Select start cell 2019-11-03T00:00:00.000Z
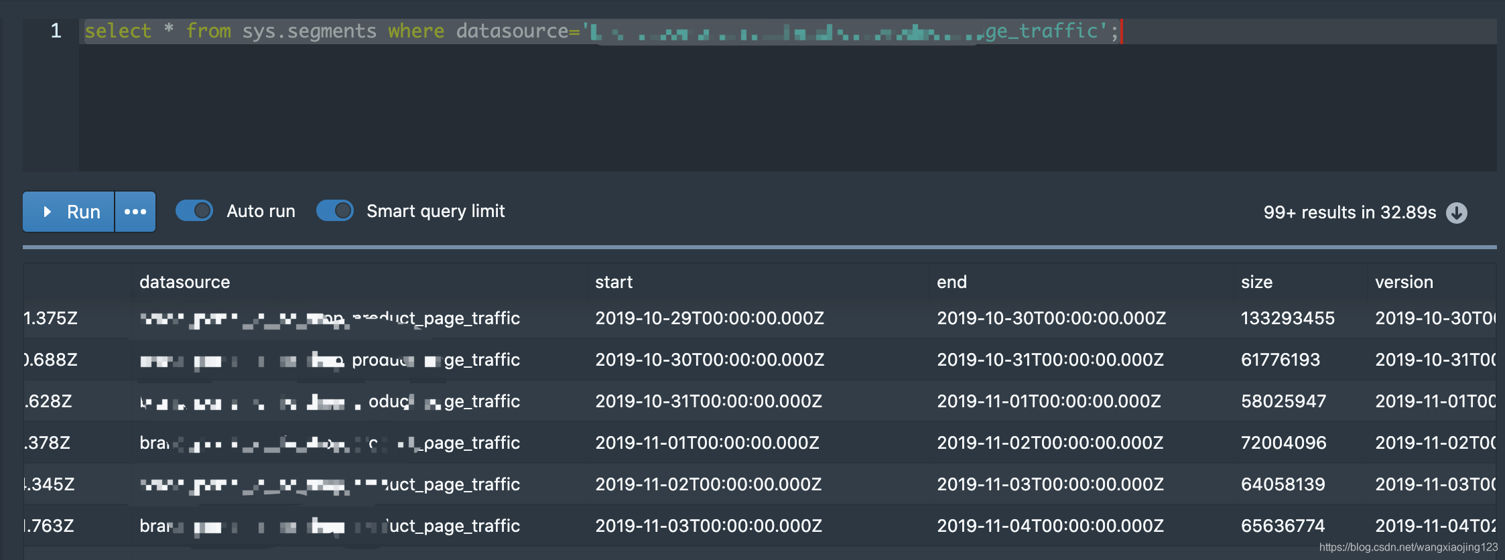 coord(708,526)
